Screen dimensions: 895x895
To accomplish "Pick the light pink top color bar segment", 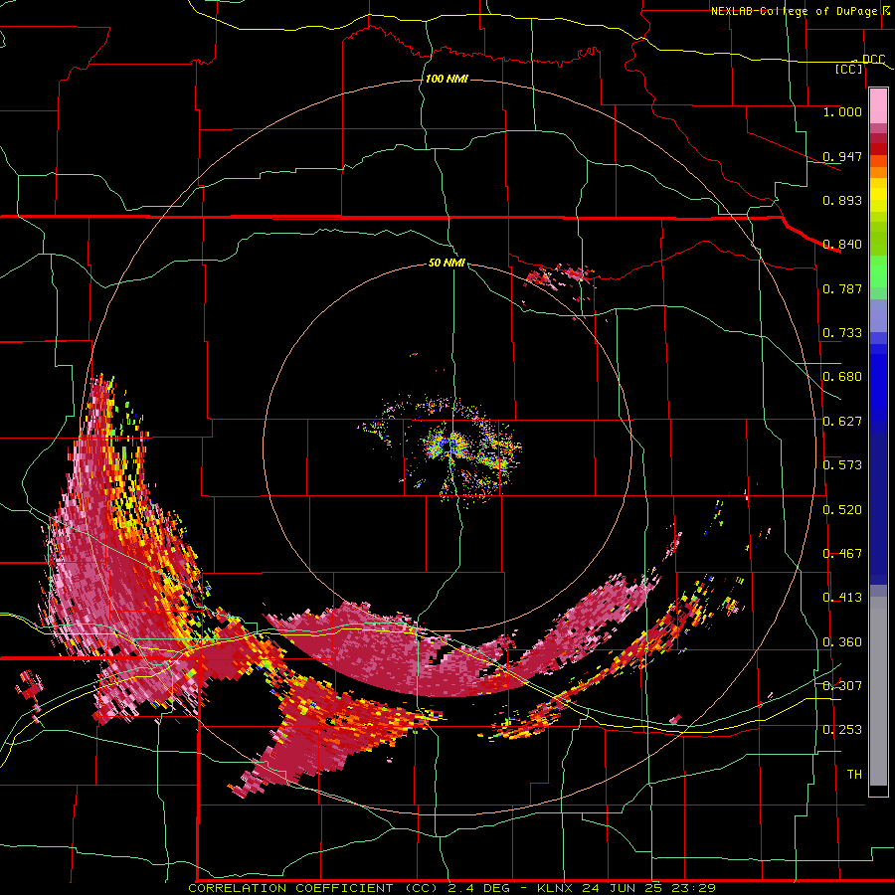I will click(878, 106).
